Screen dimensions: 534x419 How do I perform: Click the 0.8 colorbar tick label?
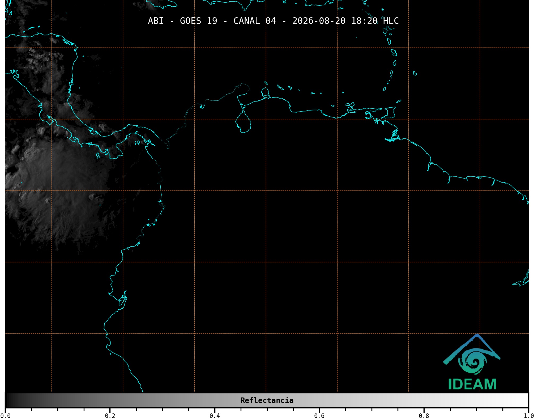[x=424, y=416]
